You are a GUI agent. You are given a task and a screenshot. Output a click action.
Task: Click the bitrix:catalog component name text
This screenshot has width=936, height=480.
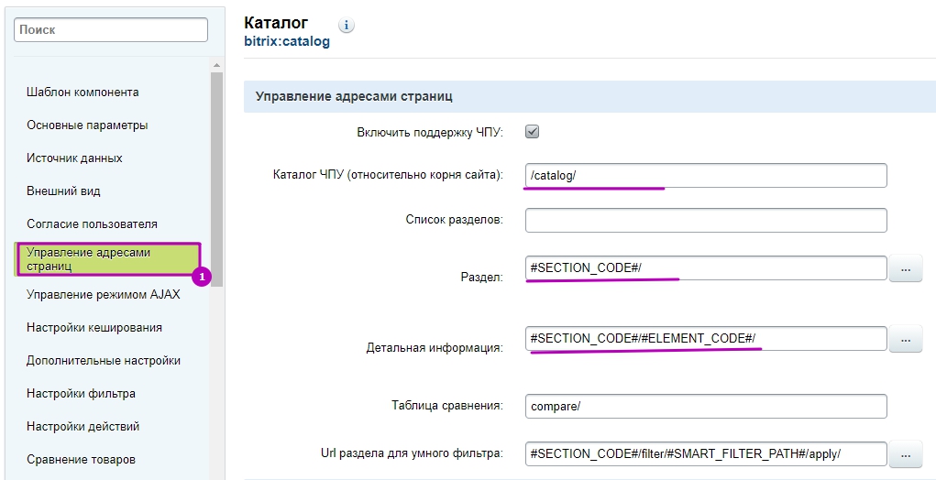click(x=287, y=42)
